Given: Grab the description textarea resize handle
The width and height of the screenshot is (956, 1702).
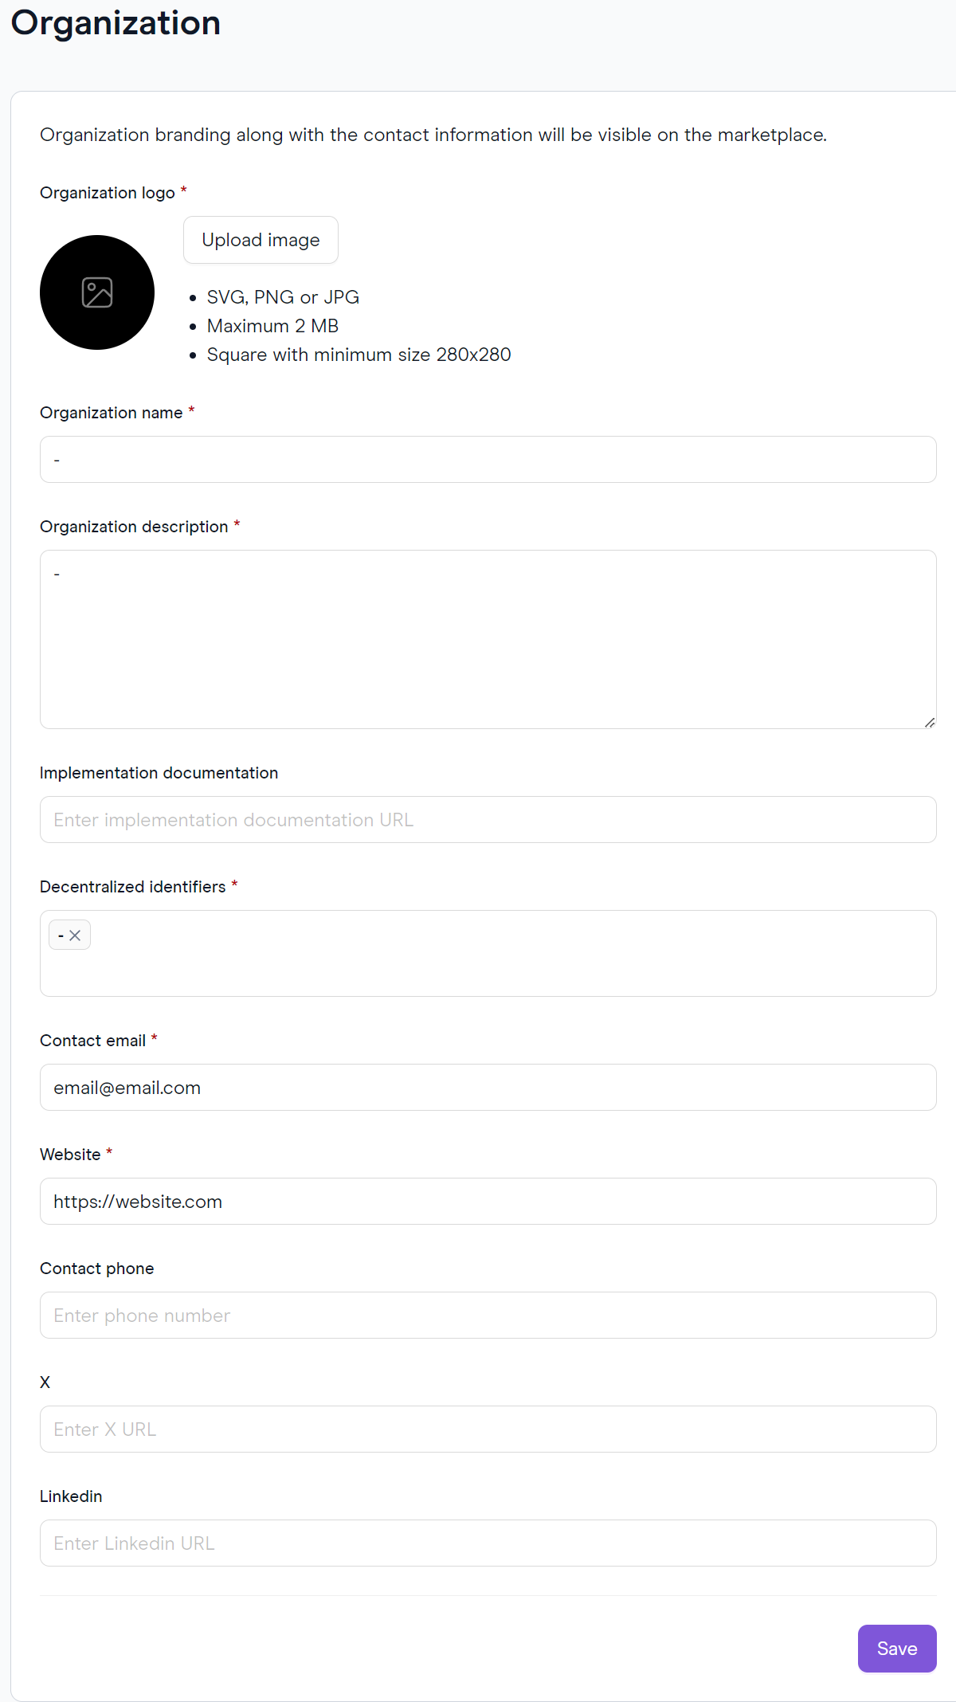Looking at the screenshot, I should click(930, 723).
